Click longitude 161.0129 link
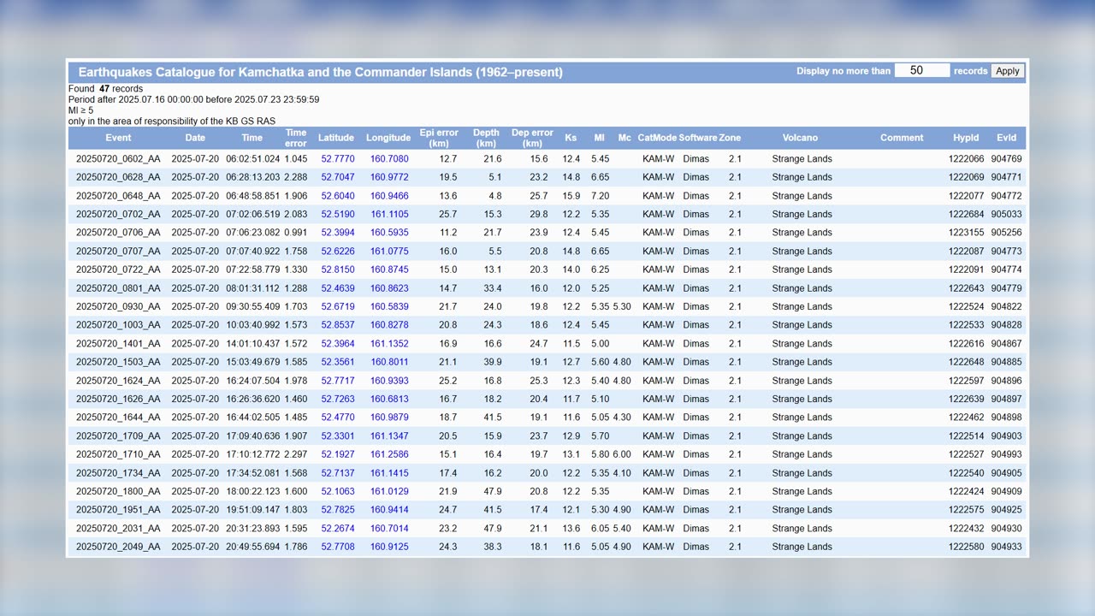1095x616 pixels. click(x=389, y=491)
